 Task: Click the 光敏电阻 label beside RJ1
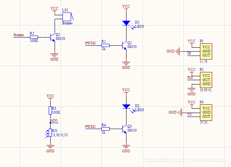60,135
